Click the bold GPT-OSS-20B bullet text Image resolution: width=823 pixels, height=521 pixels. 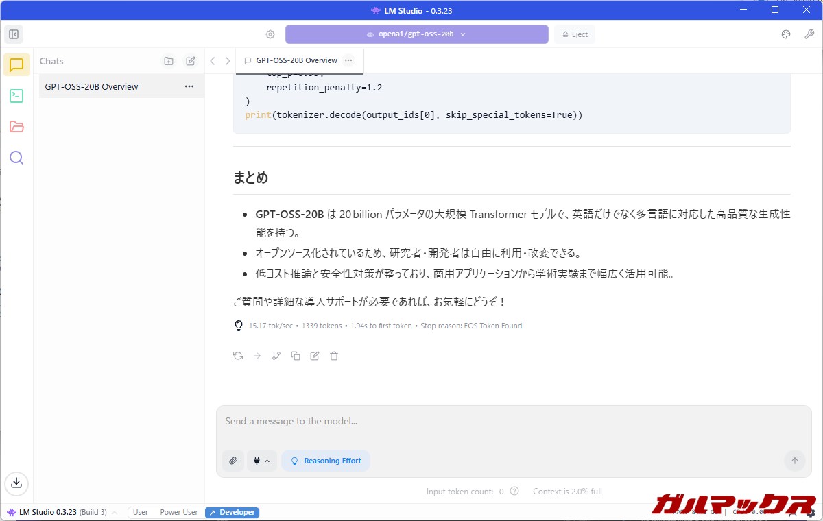[289, 214]
